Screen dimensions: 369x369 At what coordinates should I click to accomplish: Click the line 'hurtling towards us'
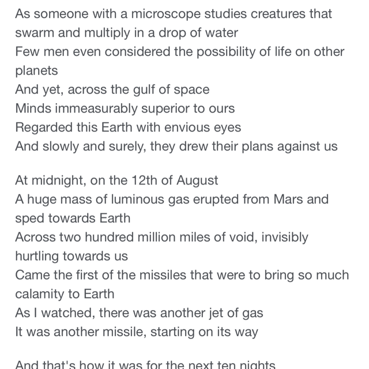pyautogui.click(x=71, y=256)
